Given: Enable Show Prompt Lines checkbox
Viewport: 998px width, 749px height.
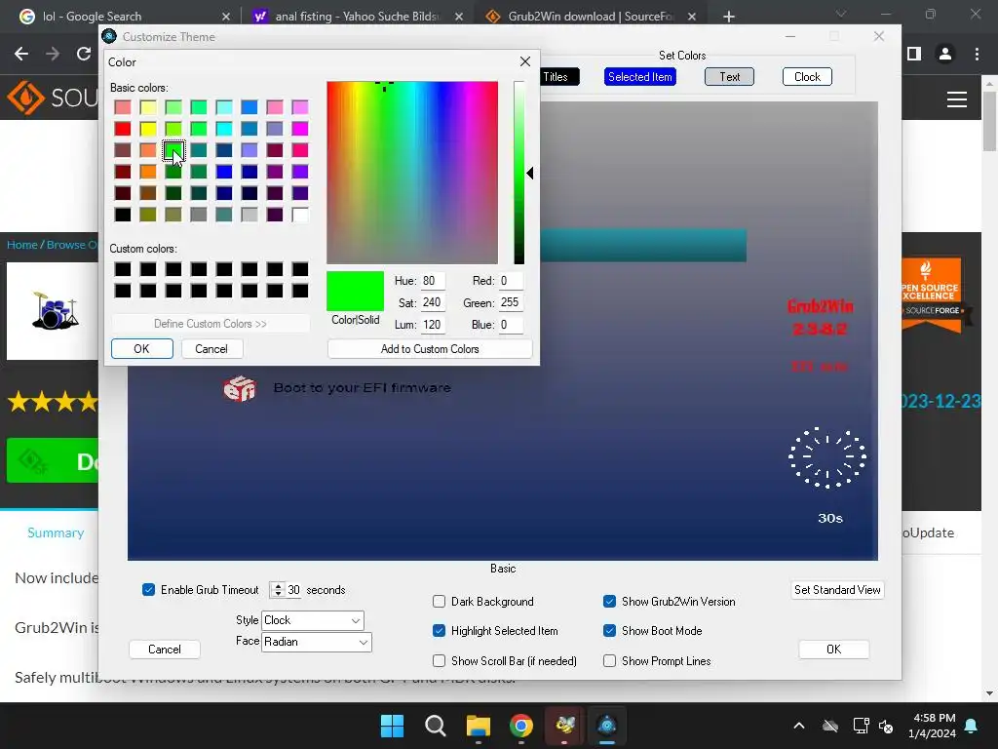Looking at the screenshot, I should click(609, 660).
